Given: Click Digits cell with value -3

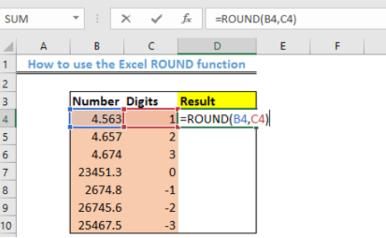Looking at the screenshot, I should pos(151,225).
